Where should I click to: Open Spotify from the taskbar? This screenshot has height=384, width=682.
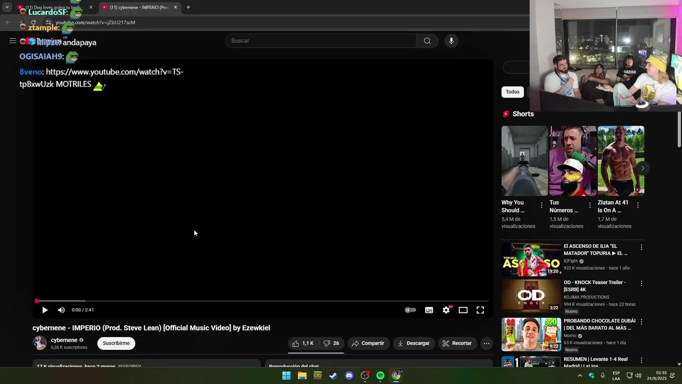[380, 375]
